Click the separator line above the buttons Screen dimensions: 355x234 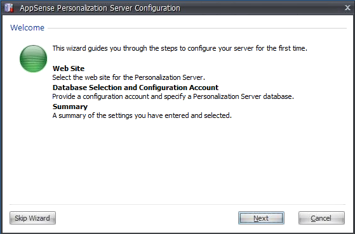(x=178, y=204)
